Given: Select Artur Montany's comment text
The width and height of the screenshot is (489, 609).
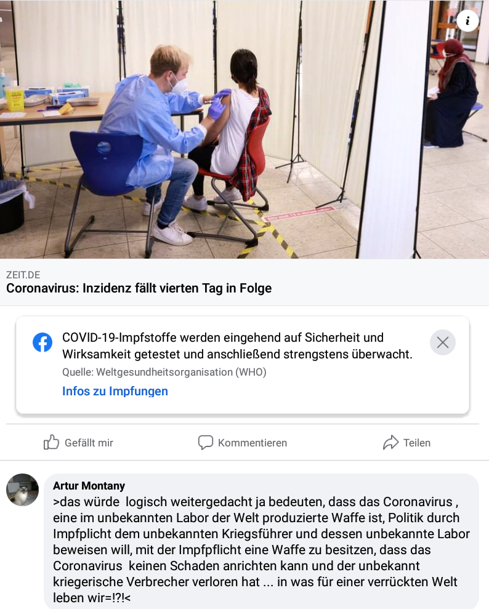Looking at the screenshot, I should 261,549.
